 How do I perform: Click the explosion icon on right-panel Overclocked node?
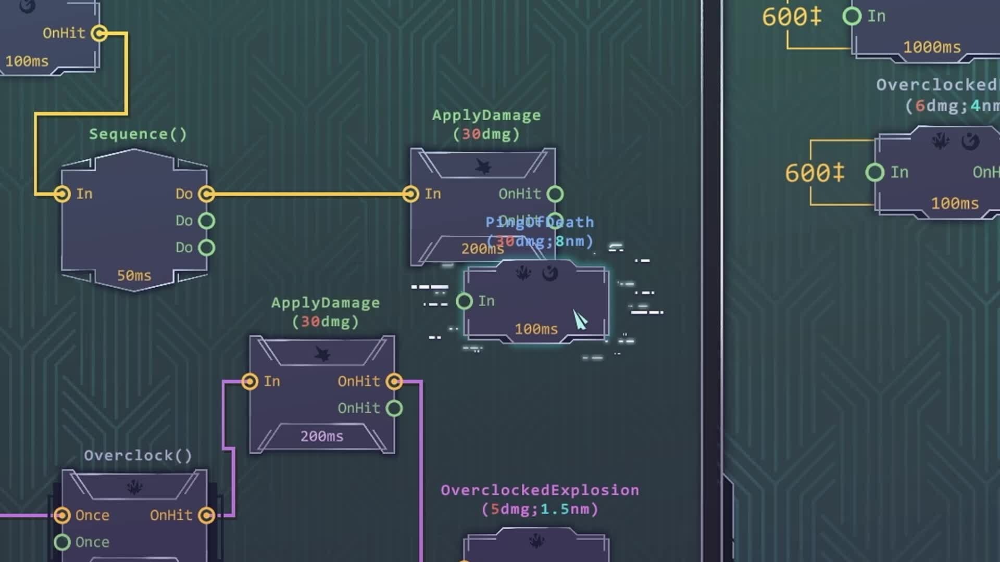click(941, 141)
